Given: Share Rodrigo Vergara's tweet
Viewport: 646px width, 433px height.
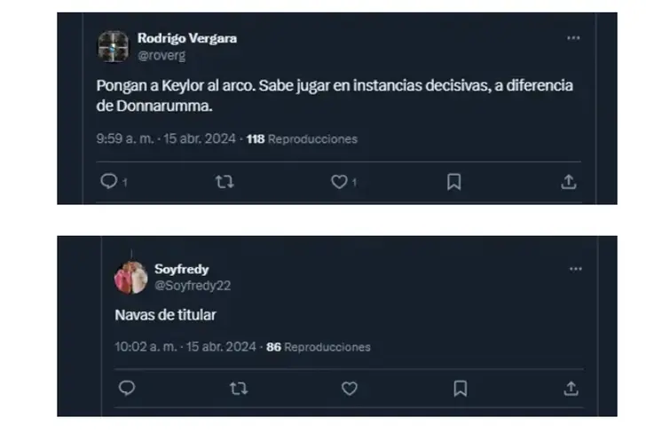Looking at the screenshot, I should (569, 182).
